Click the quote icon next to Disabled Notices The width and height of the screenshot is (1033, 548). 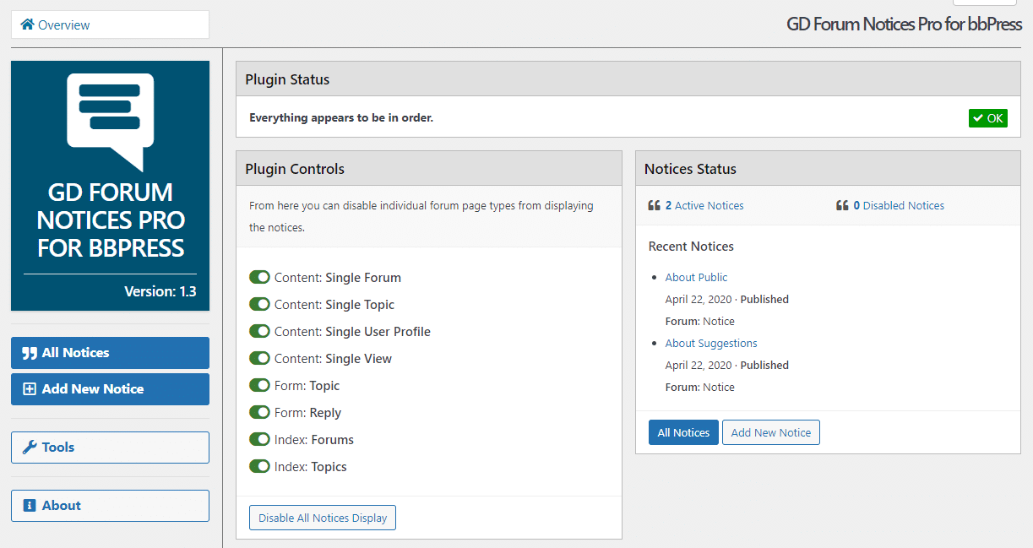pyautogui.click(x=842, y=205)
